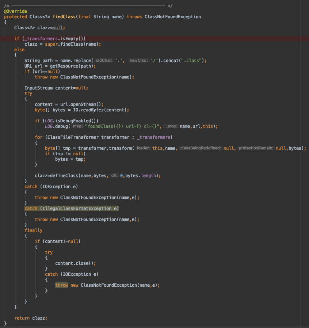Click the '...args:' parameter hint
309x328 pixels.
pyautogui.click(x=171, y=126)
